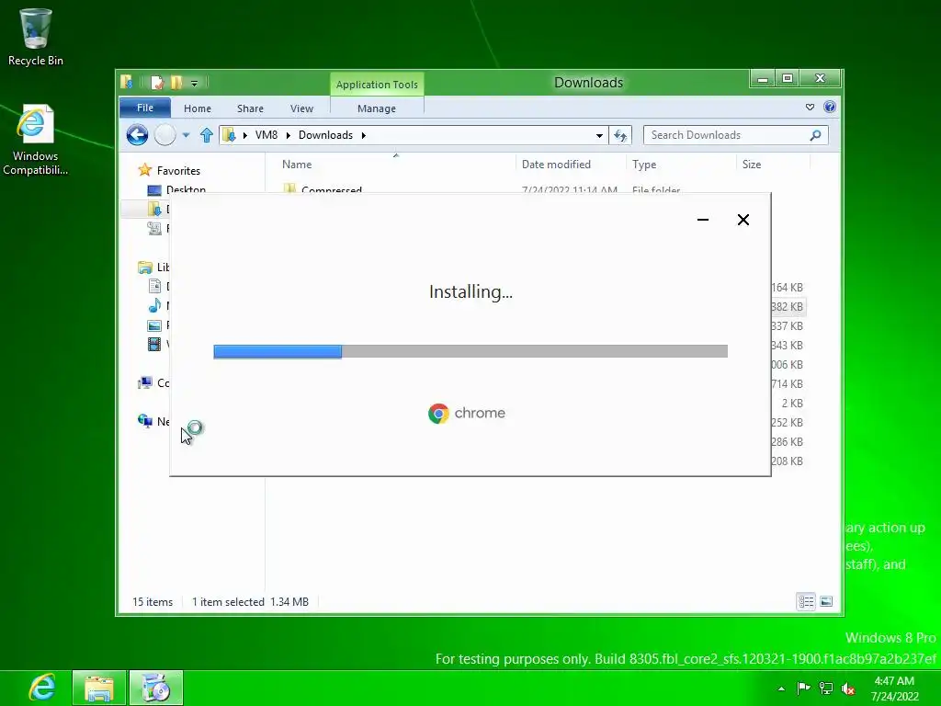Click the Chrome logo in installer

[438, 414]
